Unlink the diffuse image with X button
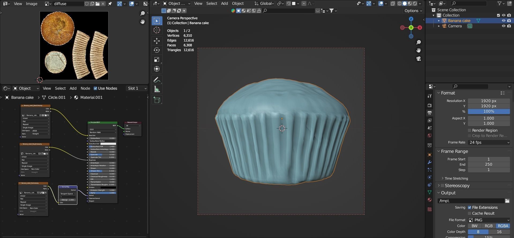Image resolution: width=514 pixels, height=238 pixels. pos(103,4)
